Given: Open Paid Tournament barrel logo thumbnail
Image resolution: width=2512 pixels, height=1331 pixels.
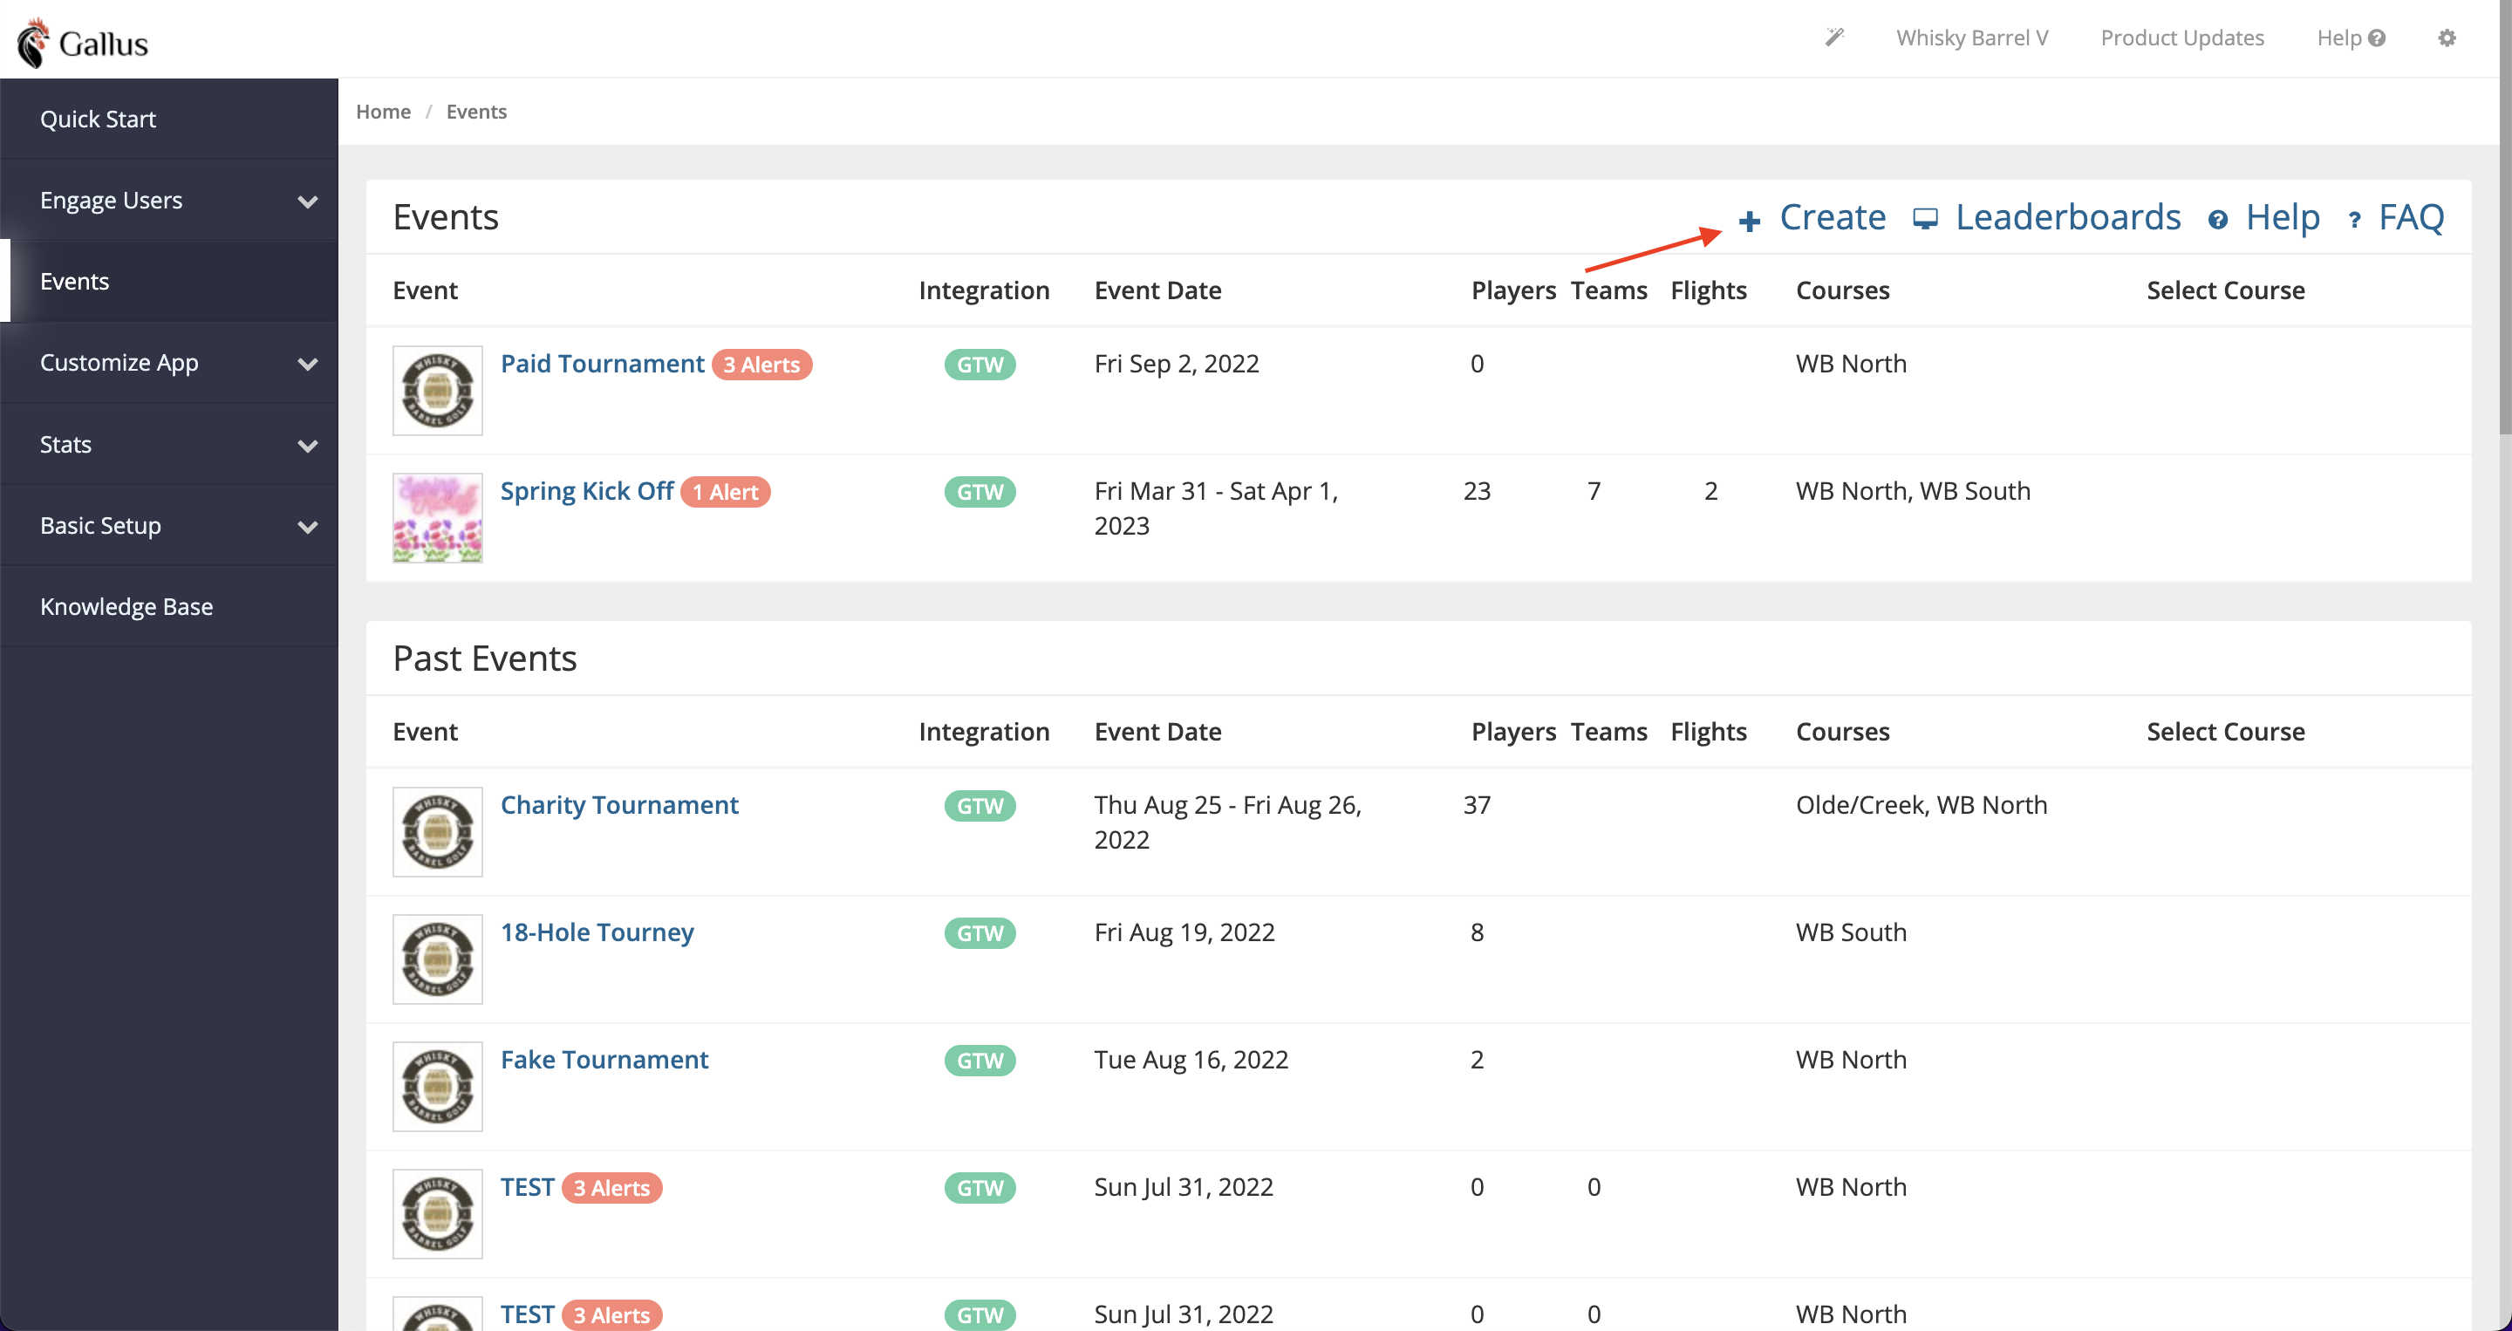Looking at the screenshot, I should click(437, 390).
